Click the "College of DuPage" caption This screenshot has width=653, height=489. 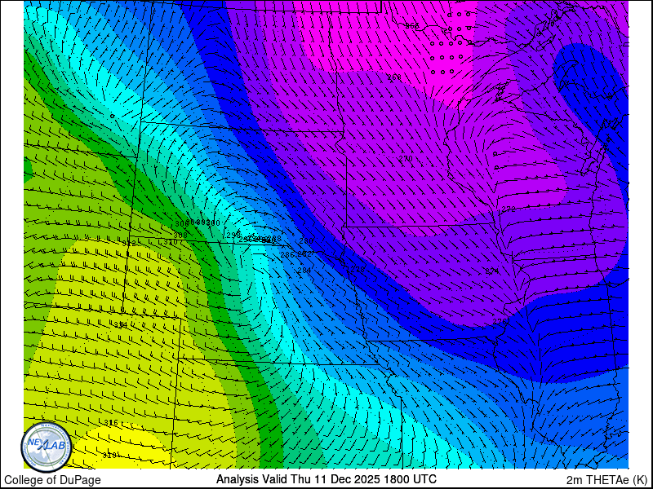click(52, 480)
